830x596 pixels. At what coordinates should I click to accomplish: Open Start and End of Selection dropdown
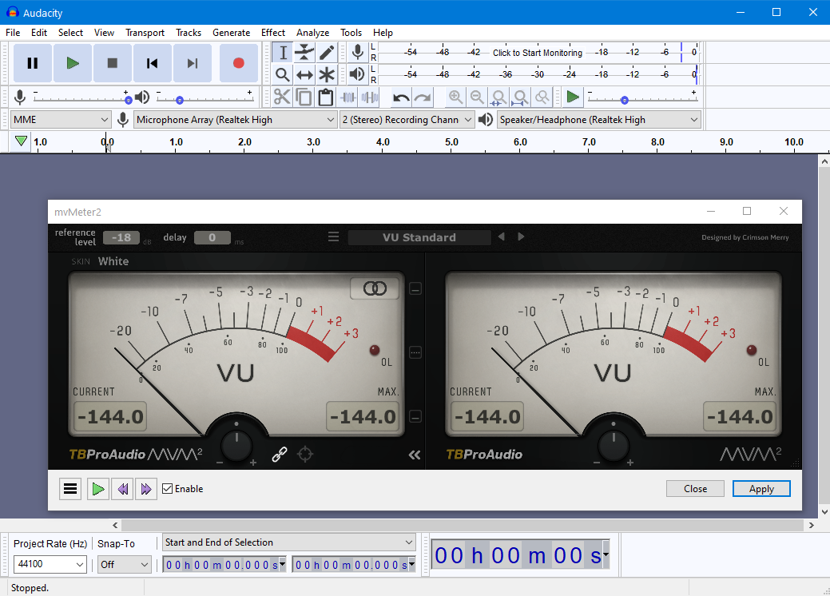[288, 542]
